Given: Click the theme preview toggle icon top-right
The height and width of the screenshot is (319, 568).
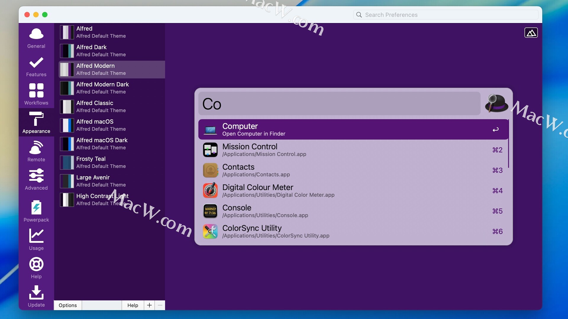Looking at the screenshot, I should point(531,33).
